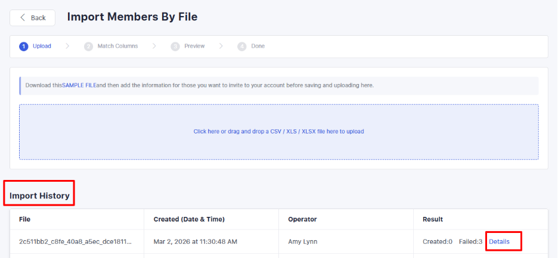This screenshot has height=258, width=558.
Task: Click the Back button
Action: point(33,18)
